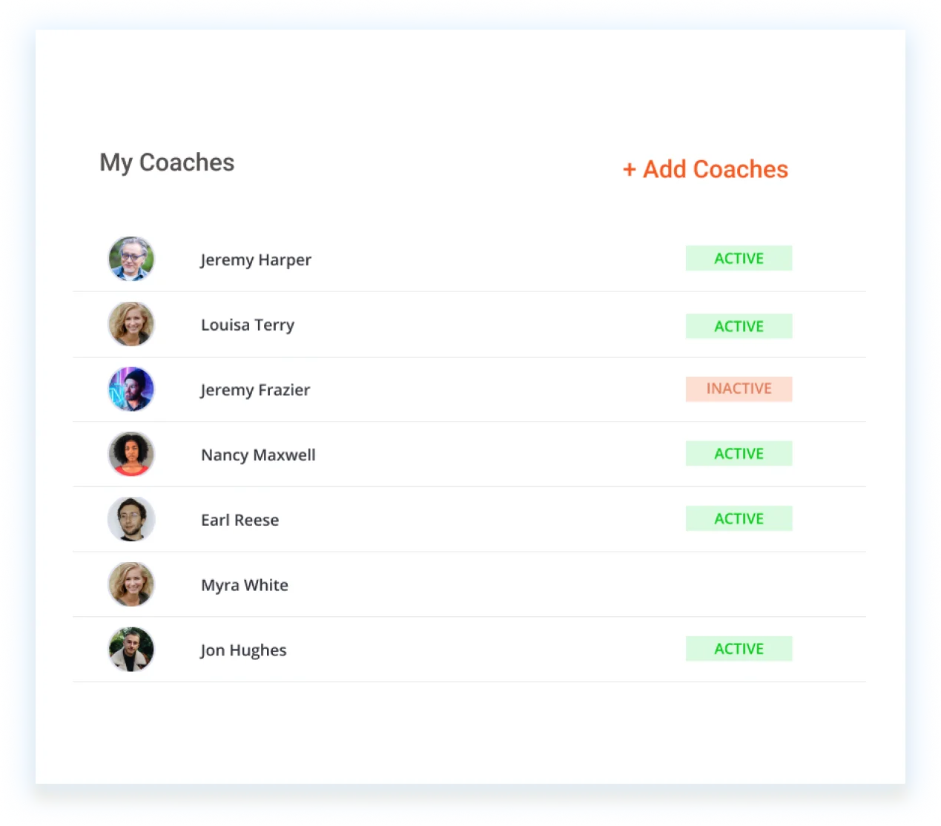
Task: Click Nancy Maxwell's ACTIVE status label
Action: click(x=739, y=454)
